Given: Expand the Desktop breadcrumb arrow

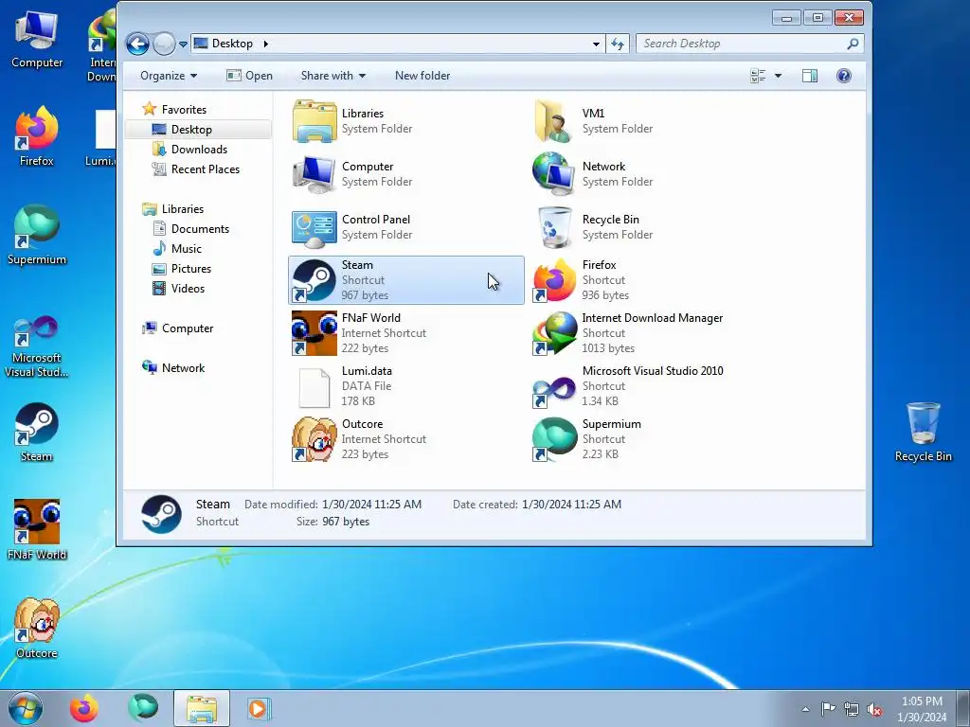Looking at the screenshot, I should click(x=265, y=44).
